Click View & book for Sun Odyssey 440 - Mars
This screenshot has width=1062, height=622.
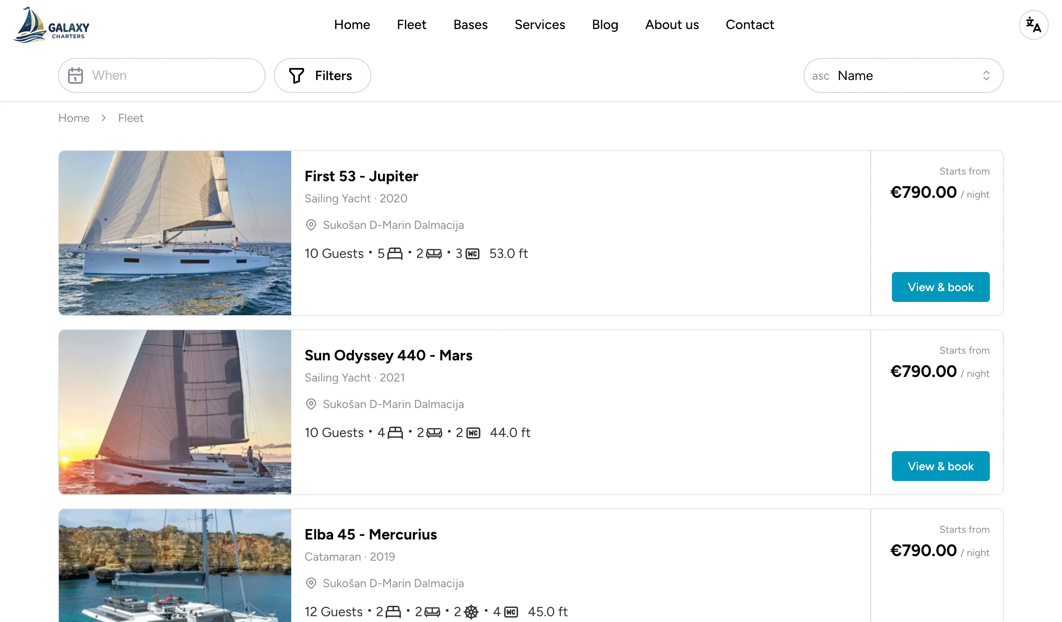point(940,466)
